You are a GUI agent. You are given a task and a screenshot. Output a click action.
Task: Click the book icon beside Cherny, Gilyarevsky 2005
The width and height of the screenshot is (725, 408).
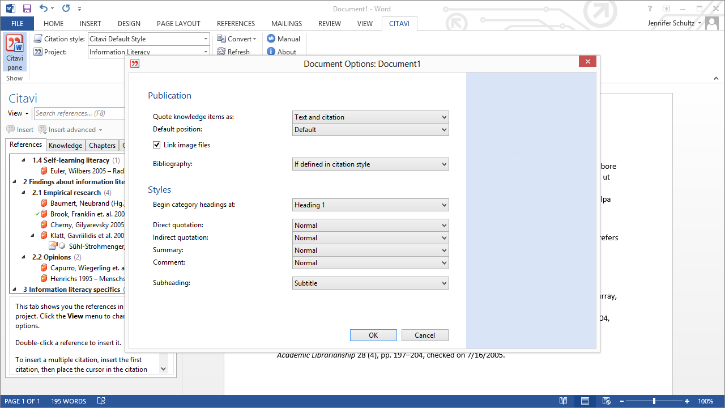(x=44, y=225)
